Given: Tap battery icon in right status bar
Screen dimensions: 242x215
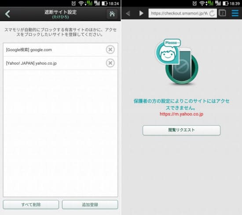Looking at the screenshot, I should pos(225,3).
